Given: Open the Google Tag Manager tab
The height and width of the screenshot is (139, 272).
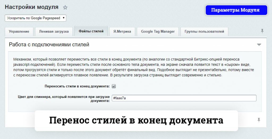Looking at the screenshot, I should coord(158,31).
